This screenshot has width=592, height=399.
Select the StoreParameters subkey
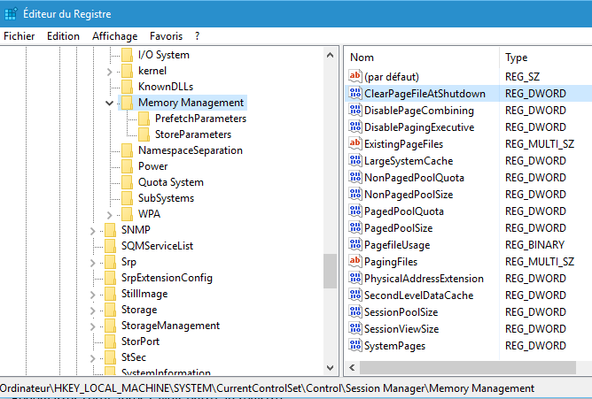pos(192,134)
